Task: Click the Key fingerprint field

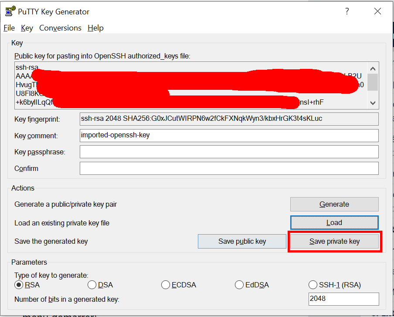Action: [229, 119]
